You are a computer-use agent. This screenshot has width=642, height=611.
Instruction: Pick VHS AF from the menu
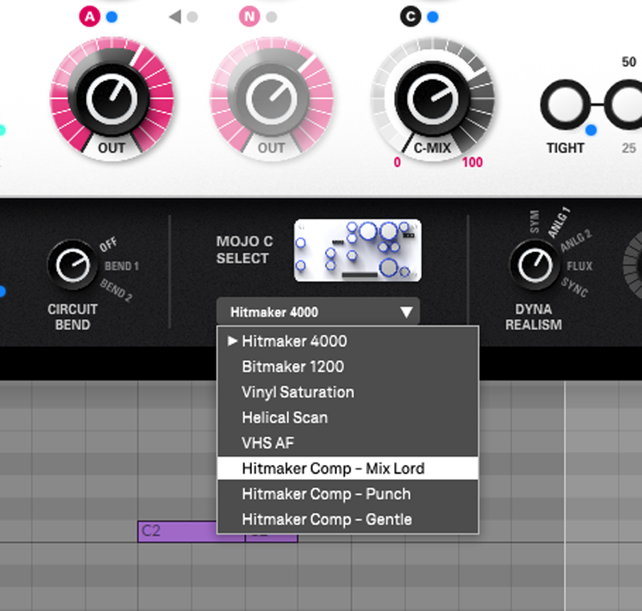[347, 442]
